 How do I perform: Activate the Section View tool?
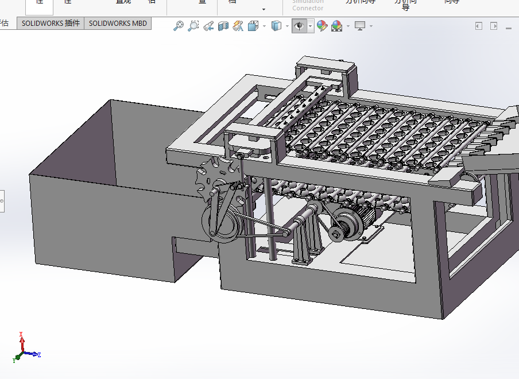223,26
